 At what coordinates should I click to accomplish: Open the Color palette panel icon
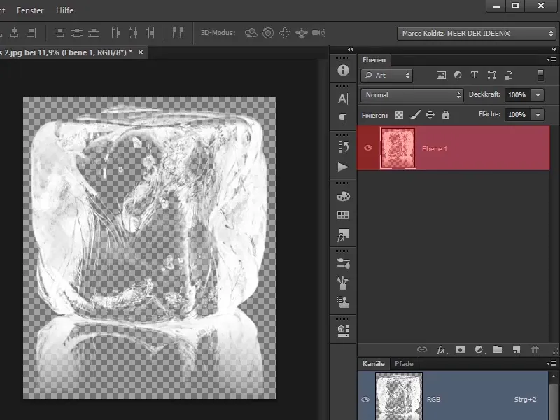[x=343, y=196]
